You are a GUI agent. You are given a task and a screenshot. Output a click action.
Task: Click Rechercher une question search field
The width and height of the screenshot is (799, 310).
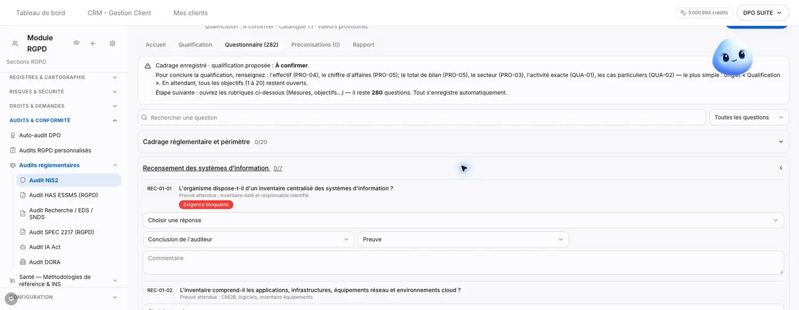pos(422,117)
